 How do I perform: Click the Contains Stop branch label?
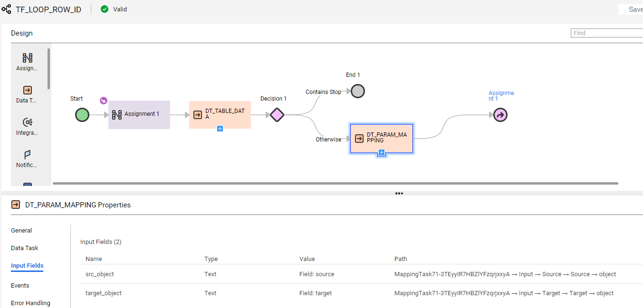pyautogui.click(x=323, y=92)
